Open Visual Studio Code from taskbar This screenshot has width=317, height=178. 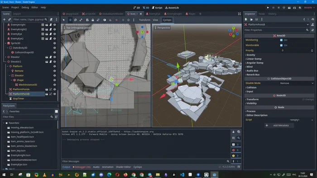point(182,174)
